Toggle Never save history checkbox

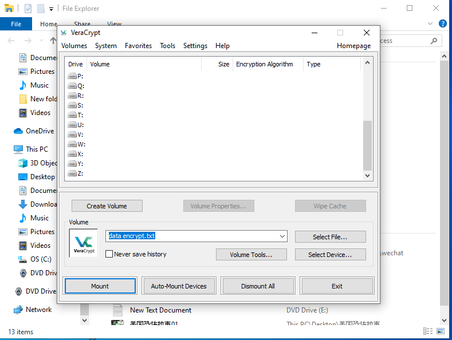109,254
